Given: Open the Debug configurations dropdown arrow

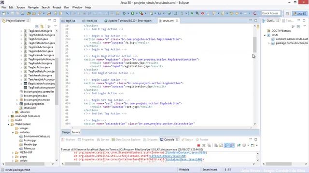Looking at the screenshot, I should pos(128,13).
